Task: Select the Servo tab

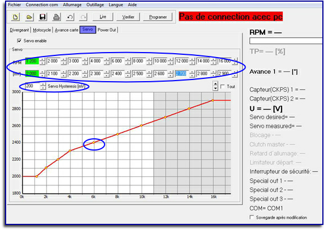Action: pyautogui.click(x=88, y=29)
